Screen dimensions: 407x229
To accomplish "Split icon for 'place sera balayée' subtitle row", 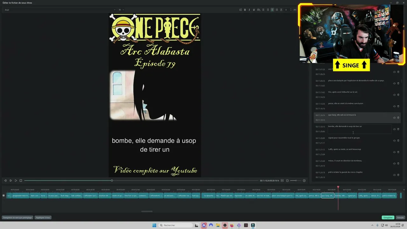I will coord(394,83).
